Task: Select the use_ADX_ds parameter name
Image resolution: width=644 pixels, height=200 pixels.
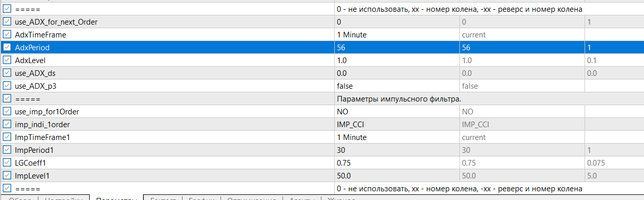Action: point(35,73)
